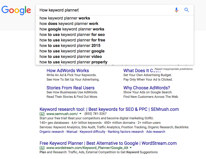Click text "Read Their Stories & Find Out More."

coord(72,97)
